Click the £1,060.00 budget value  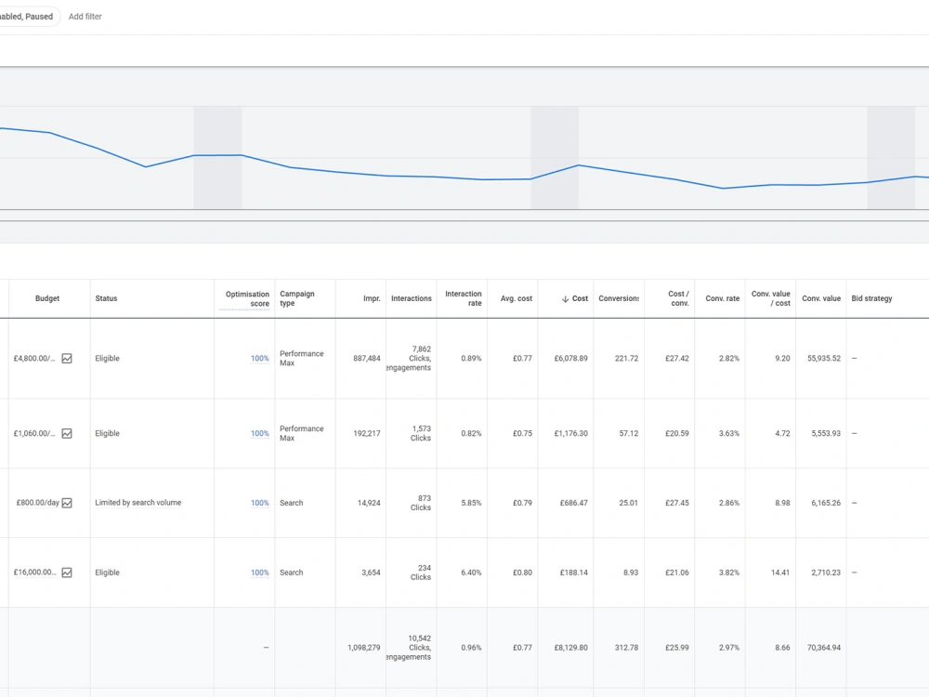pyautogui.click(x=34, y=434)
